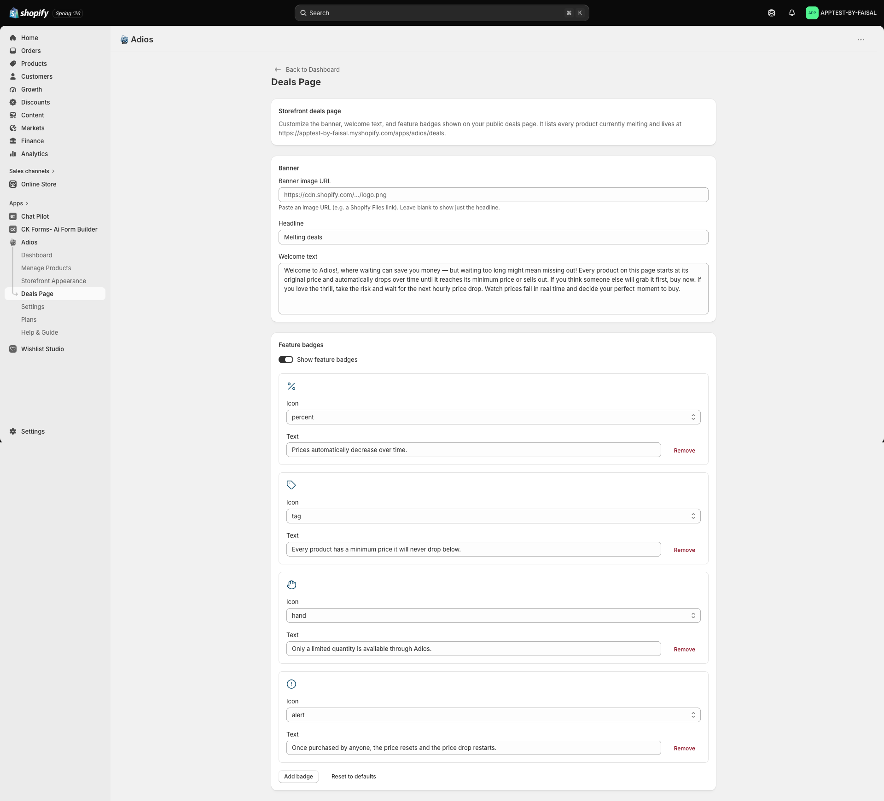Open Storefront Appearance submenu item
This screenshot has height=801, width=884.
[53, 281]
